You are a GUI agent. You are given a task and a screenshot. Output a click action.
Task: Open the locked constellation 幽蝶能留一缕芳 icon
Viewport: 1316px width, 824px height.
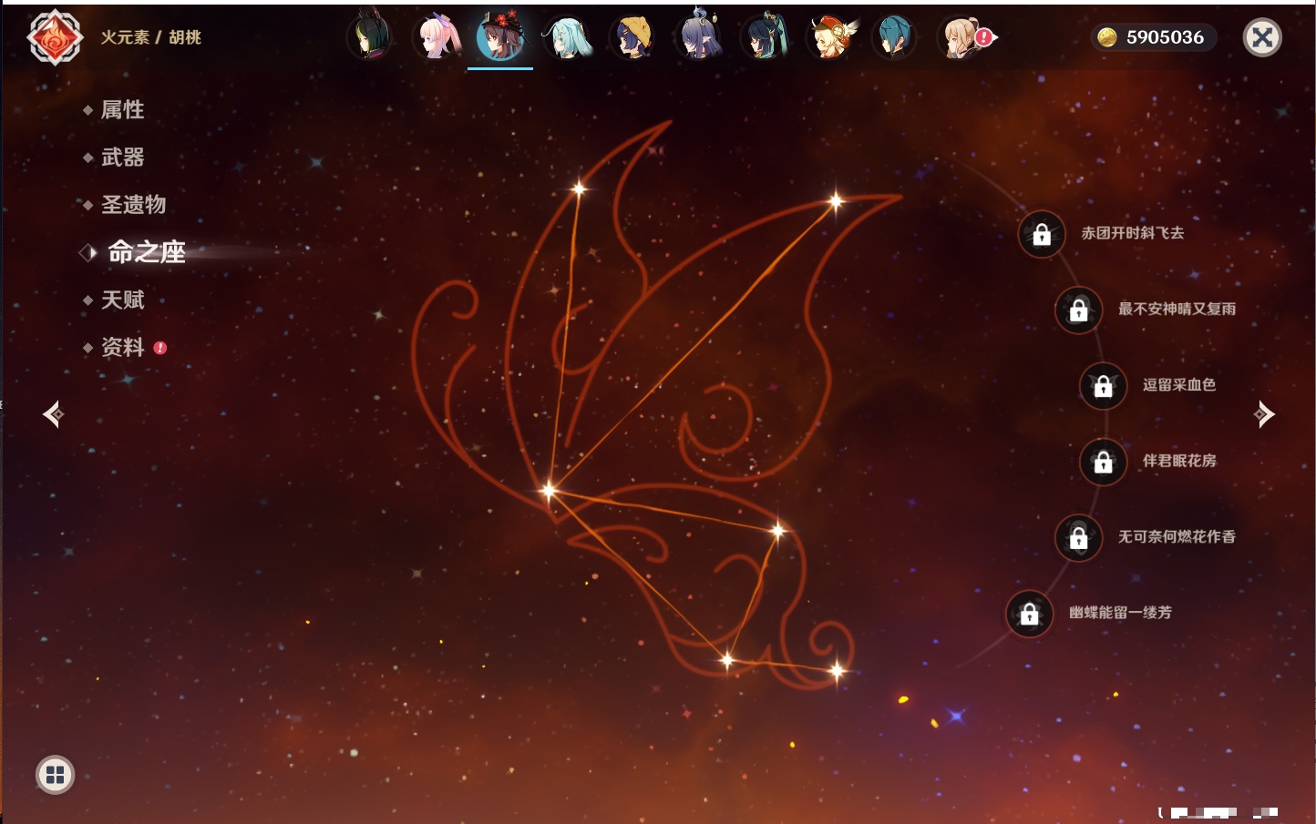tap(1029, 614)
